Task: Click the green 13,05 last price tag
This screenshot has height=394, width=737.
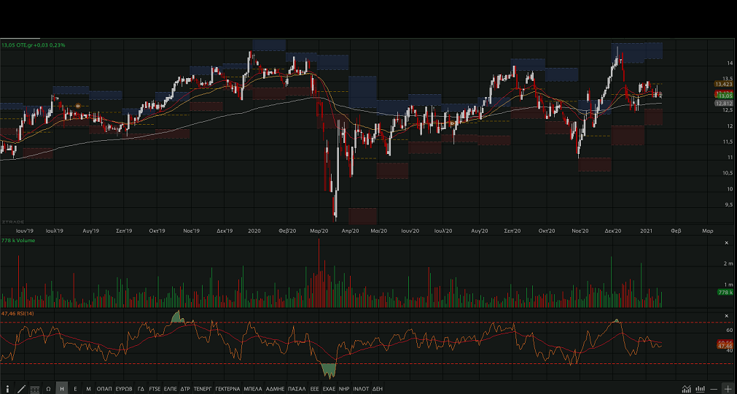Action: click(725, 96)
